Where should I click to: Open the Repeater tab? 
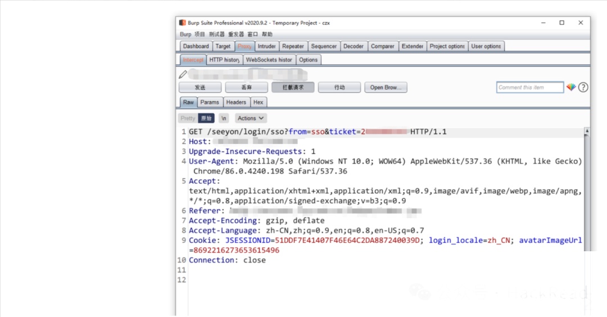tap(293, 46)
